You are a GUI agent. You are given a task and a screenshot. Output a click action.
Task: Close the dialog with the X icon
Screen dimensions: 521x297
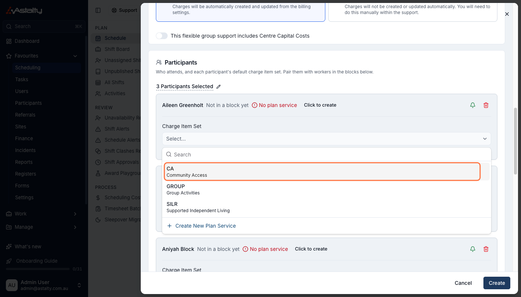pos(507,14)
